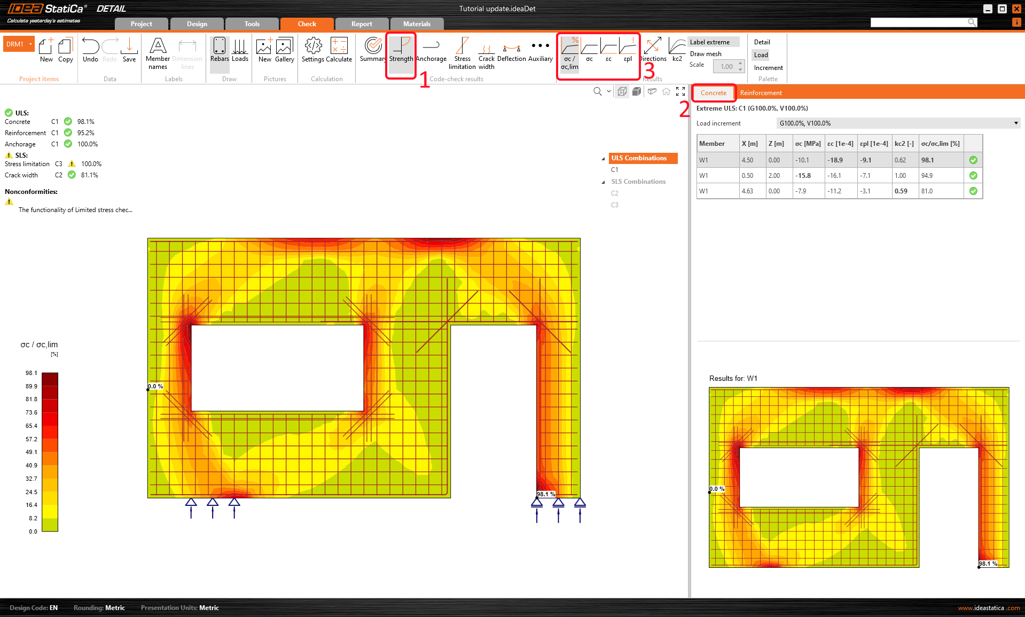The image size is (1025, 617).
Task: Open the picture Gallery
Action: [x=284, y=50]
